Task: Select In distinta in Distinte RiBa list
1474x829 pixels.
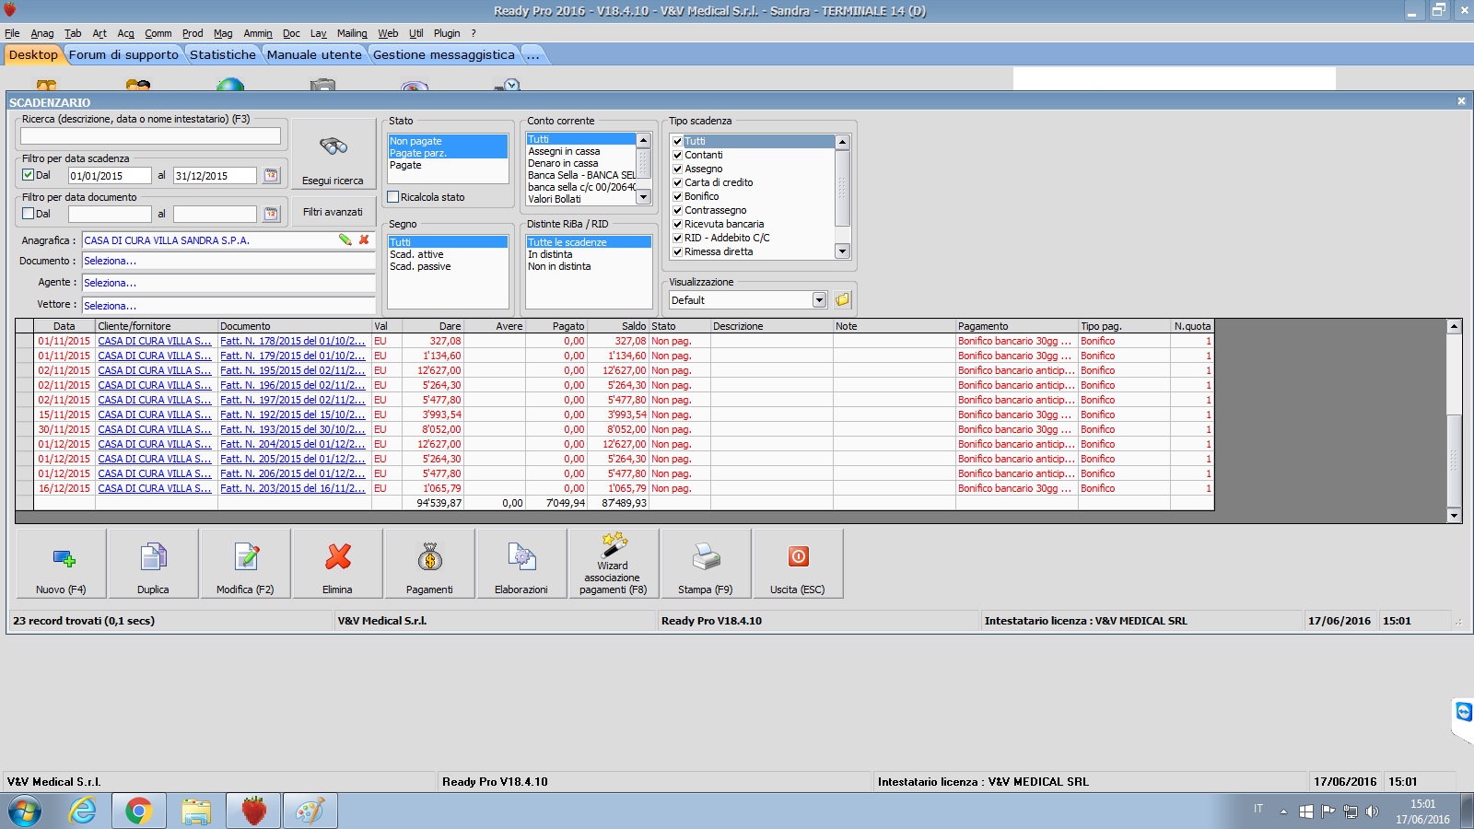Action: [550, 254]
